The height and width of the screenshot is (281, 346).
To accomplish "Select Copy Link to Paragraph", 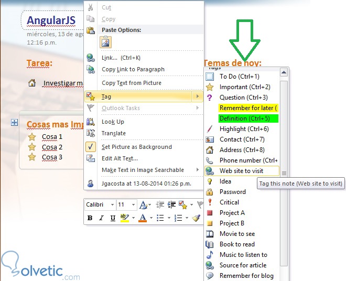I will (x=144, y=69).
